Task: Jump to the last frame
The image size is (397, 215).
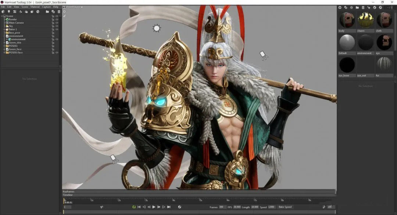Action: tap(169, 207)
